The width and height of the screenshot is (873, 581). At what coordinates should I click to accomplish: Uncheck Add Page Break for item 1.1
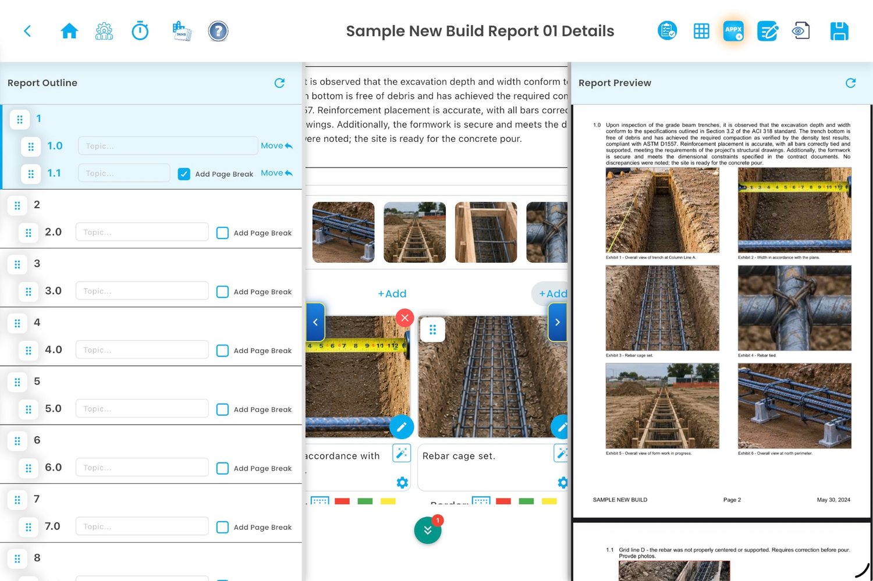[184, 174]
